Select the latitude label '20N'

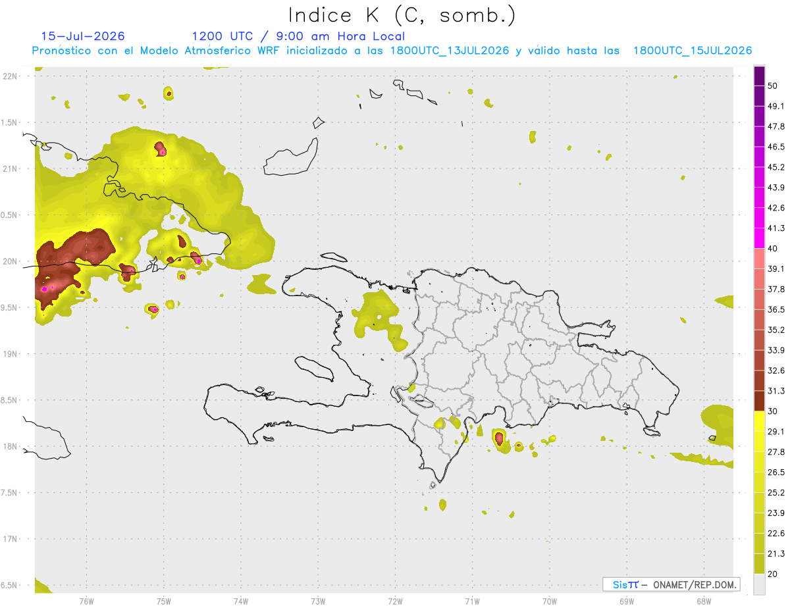pyautogui.click(x=10, y=261)
